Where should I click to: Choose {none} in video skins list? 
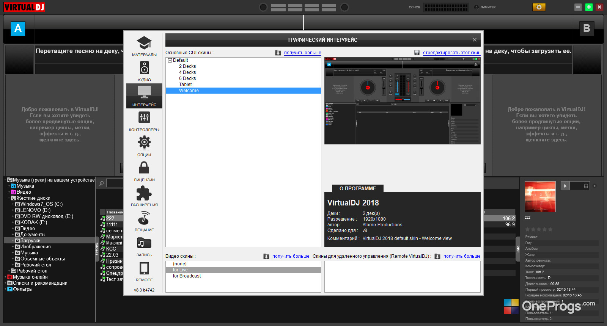(x=243, y=264)
